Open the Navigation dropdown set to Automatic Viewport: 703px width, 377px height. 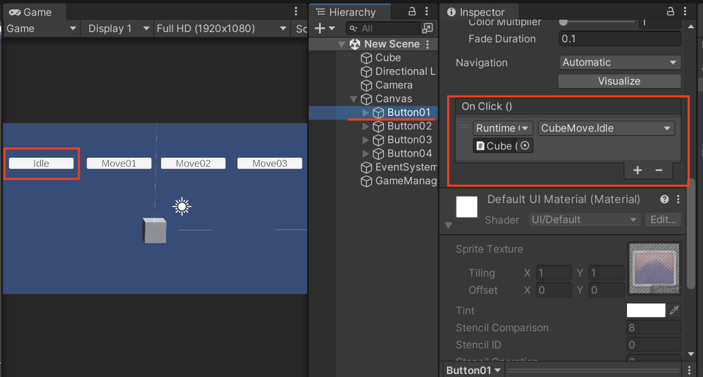[619, 62]
